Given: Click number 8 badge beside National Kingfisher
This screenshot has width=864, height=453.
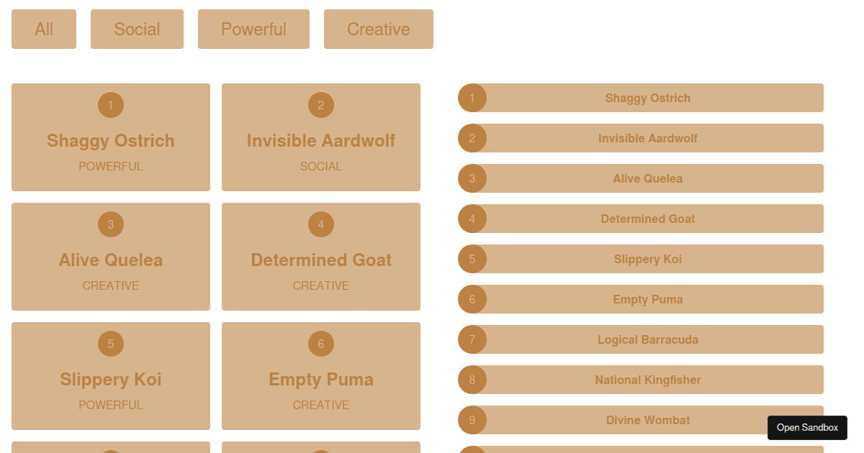Looking at the screenshot, I should coord(472,380).
